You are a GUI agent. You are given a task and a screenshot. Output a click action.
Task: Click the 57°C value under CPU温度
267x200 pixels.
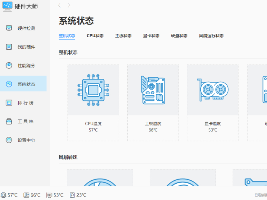pyautogui.click(x=93, y=130)
